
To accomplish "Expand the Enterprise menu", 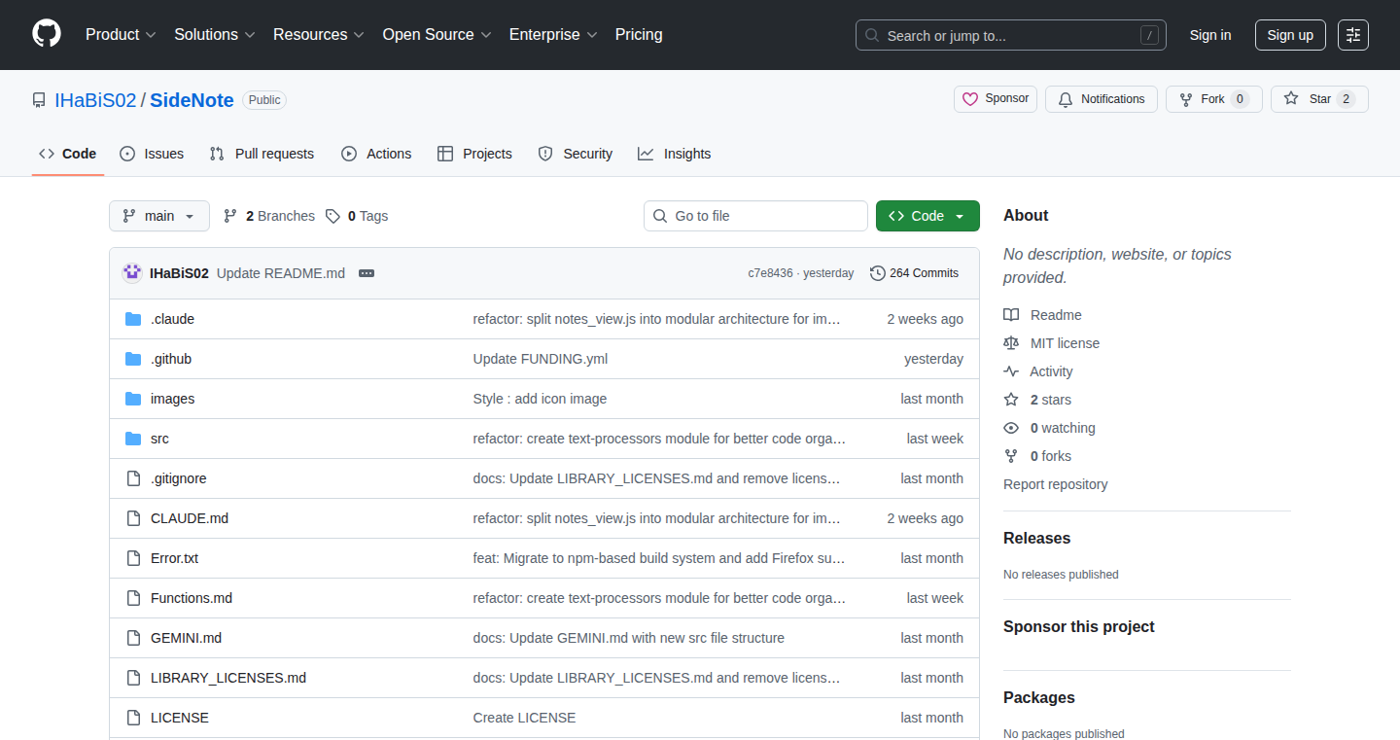I will tap(553, 35).
